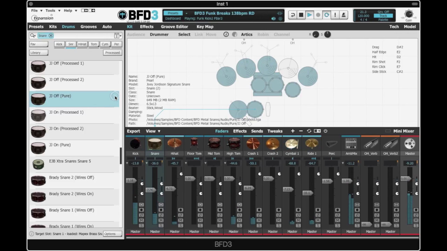Click the OH_Verb aux channel icon
The image size is (447, 251).
[371, 144]
